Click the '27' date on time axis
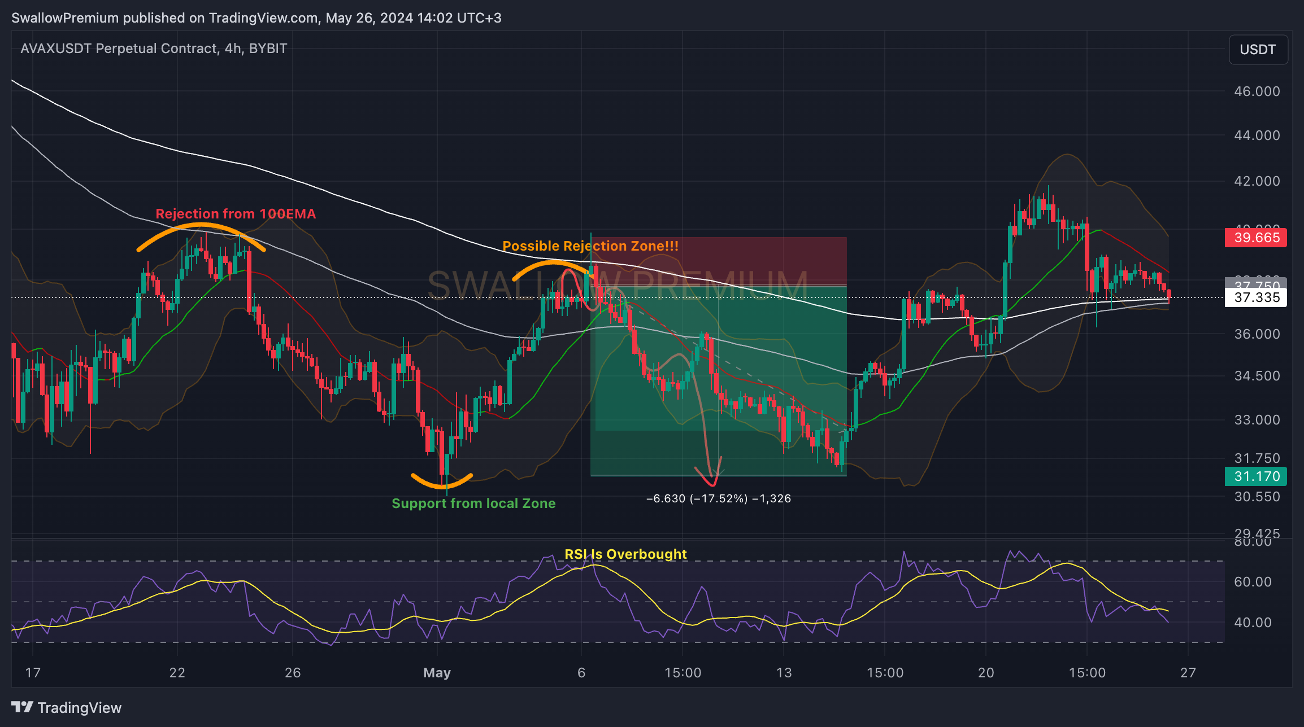 click(1188, 673)
